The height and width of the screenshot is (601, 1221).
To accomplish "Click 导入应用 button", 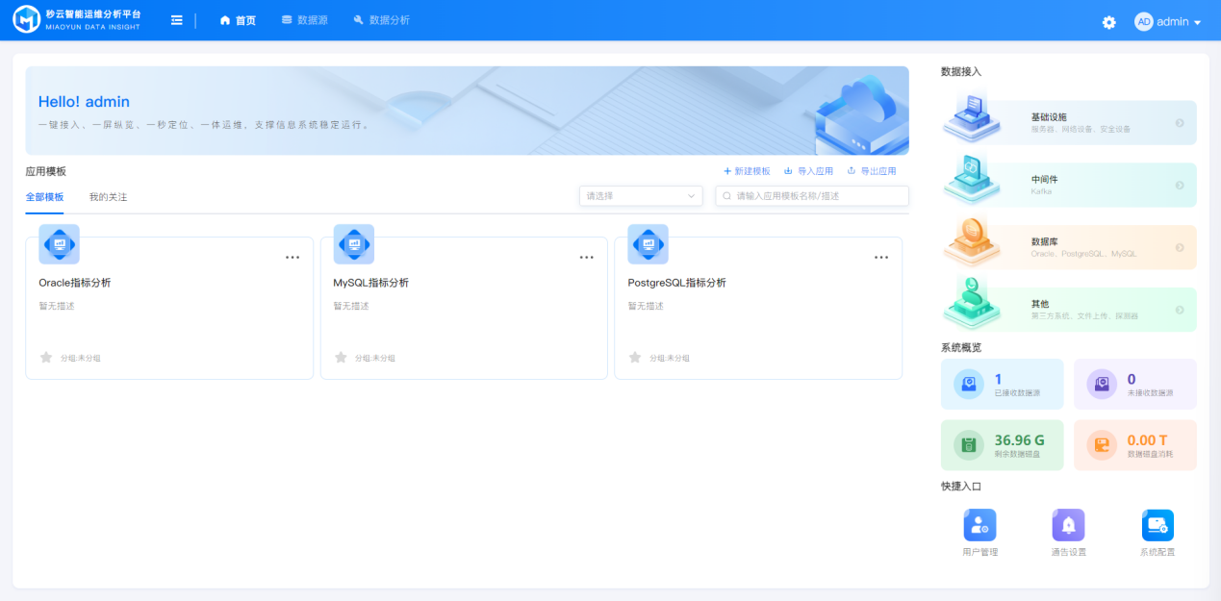I will [x=808, y=171].
